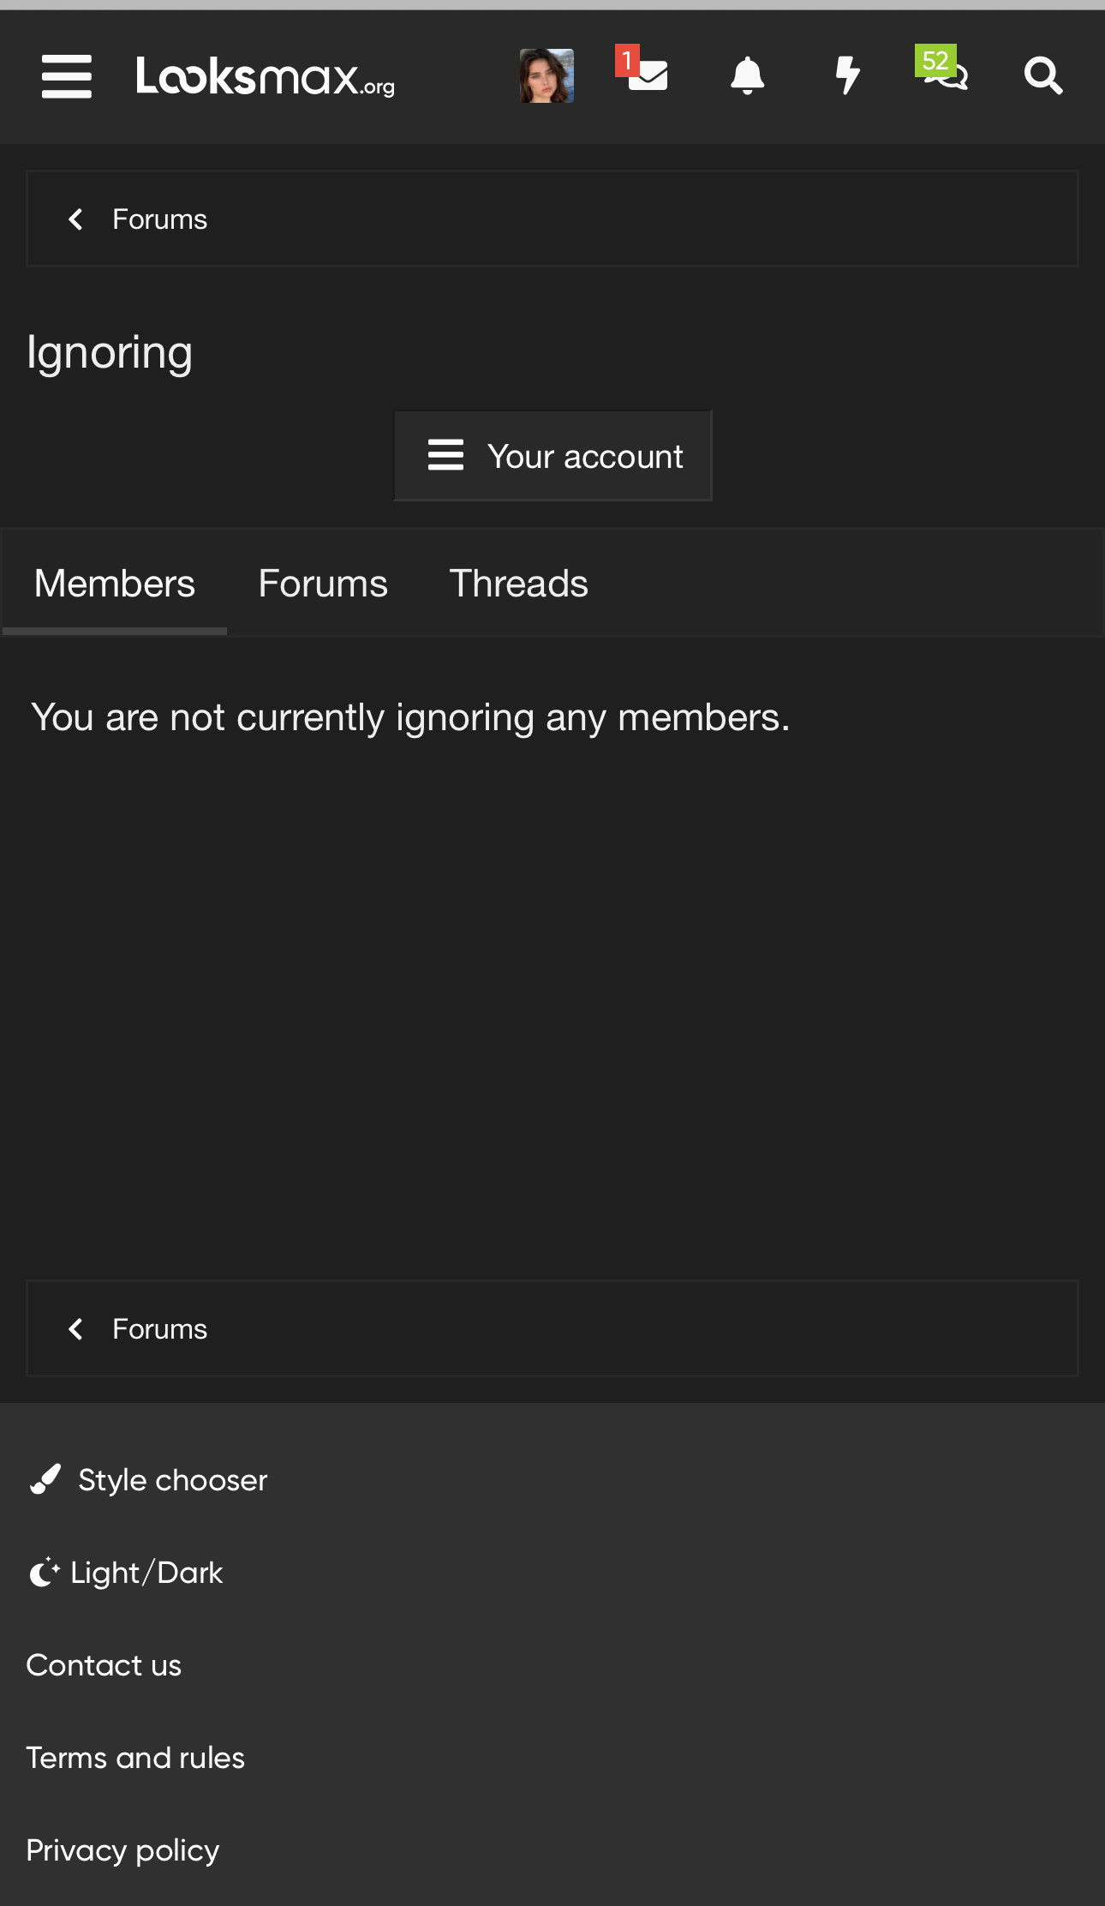Click the Looksmax.org logo
Viewport: 1105px width, 1906px height.
265,76
